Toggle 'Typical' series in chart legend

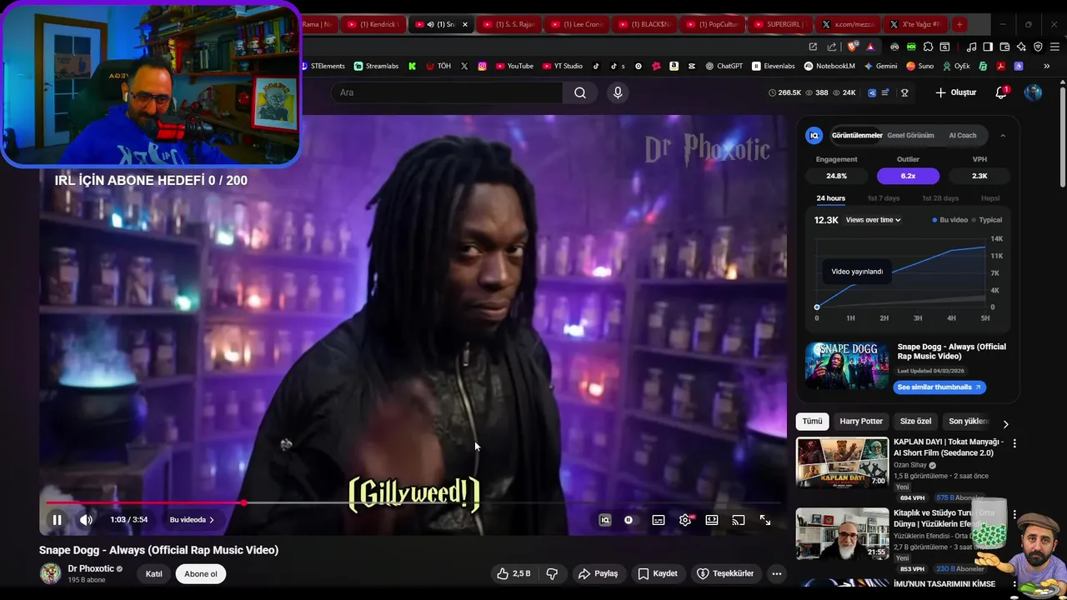[987, 220]
